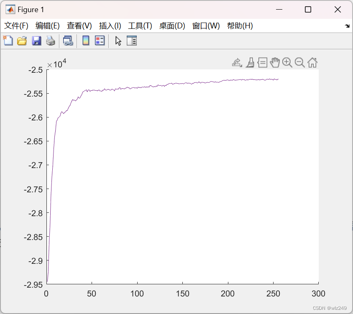Click the MATLAB logo in the title bar
The image size is (353, 314).
(10, 10)
